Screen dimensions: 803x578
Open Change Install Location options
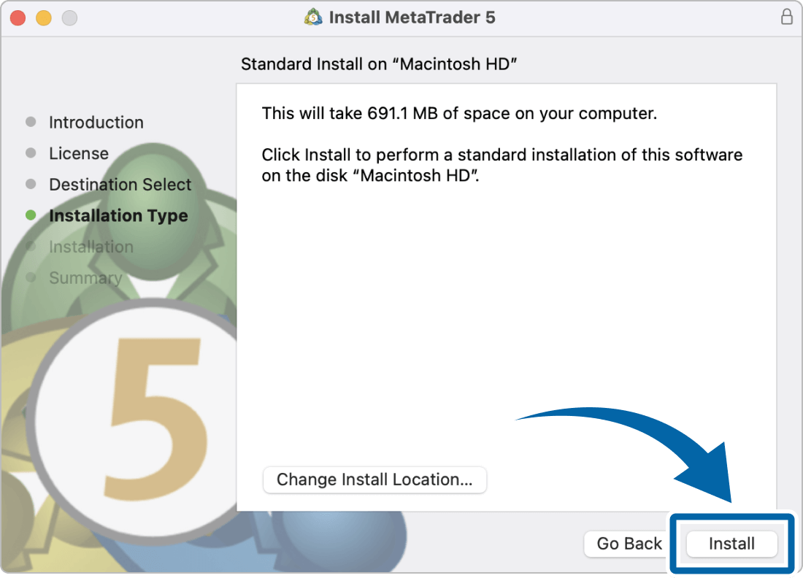374,479
